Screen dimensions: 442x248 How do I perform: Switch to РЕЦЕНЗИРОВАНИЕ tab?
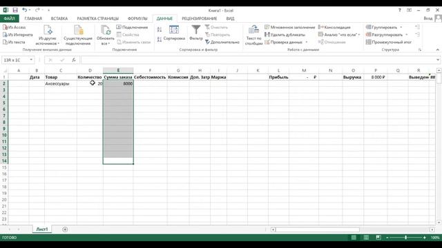[200, 19]
